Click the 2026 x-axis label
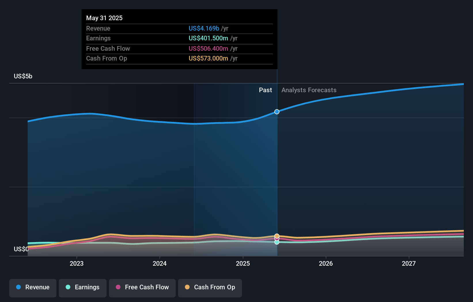Viewport: 473px width, 302px height. pos(326,263)
